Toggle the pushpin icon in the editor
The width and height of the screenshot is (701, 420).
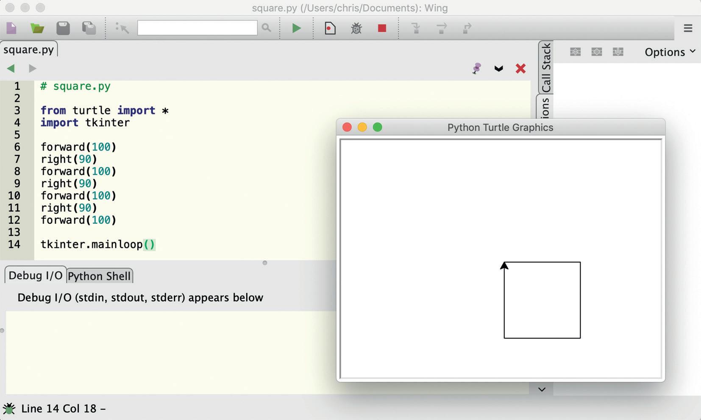pyautogui.click(x=476, y=68)
